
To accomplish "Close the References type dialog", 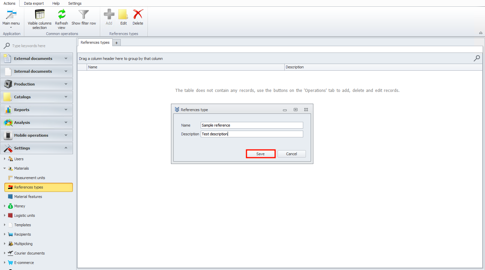I will pos(306,110).
